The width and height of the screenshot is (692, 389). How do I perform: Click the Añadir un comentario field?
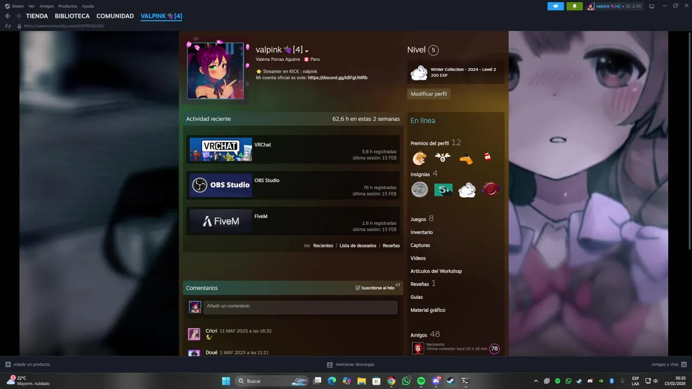tap(300, 307)
